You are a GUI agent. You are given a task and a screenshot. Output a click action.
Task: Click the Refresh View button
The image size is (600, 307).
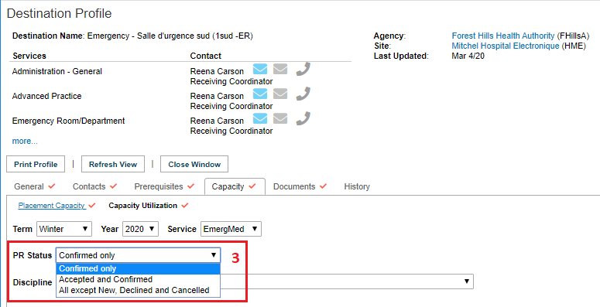[x=113, y=165]
